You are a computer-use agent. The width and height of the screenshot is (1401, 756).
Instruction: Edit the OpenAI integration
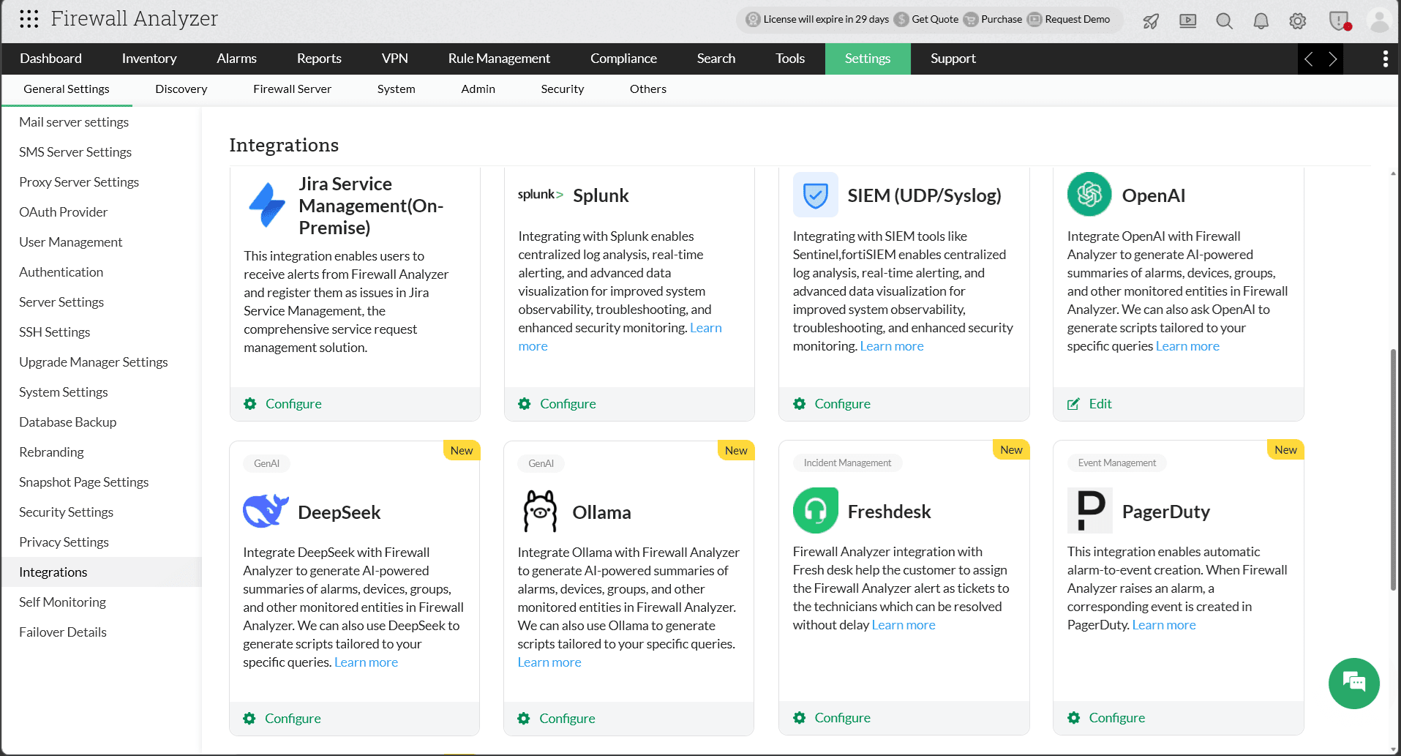click(x=1089, y=404)
